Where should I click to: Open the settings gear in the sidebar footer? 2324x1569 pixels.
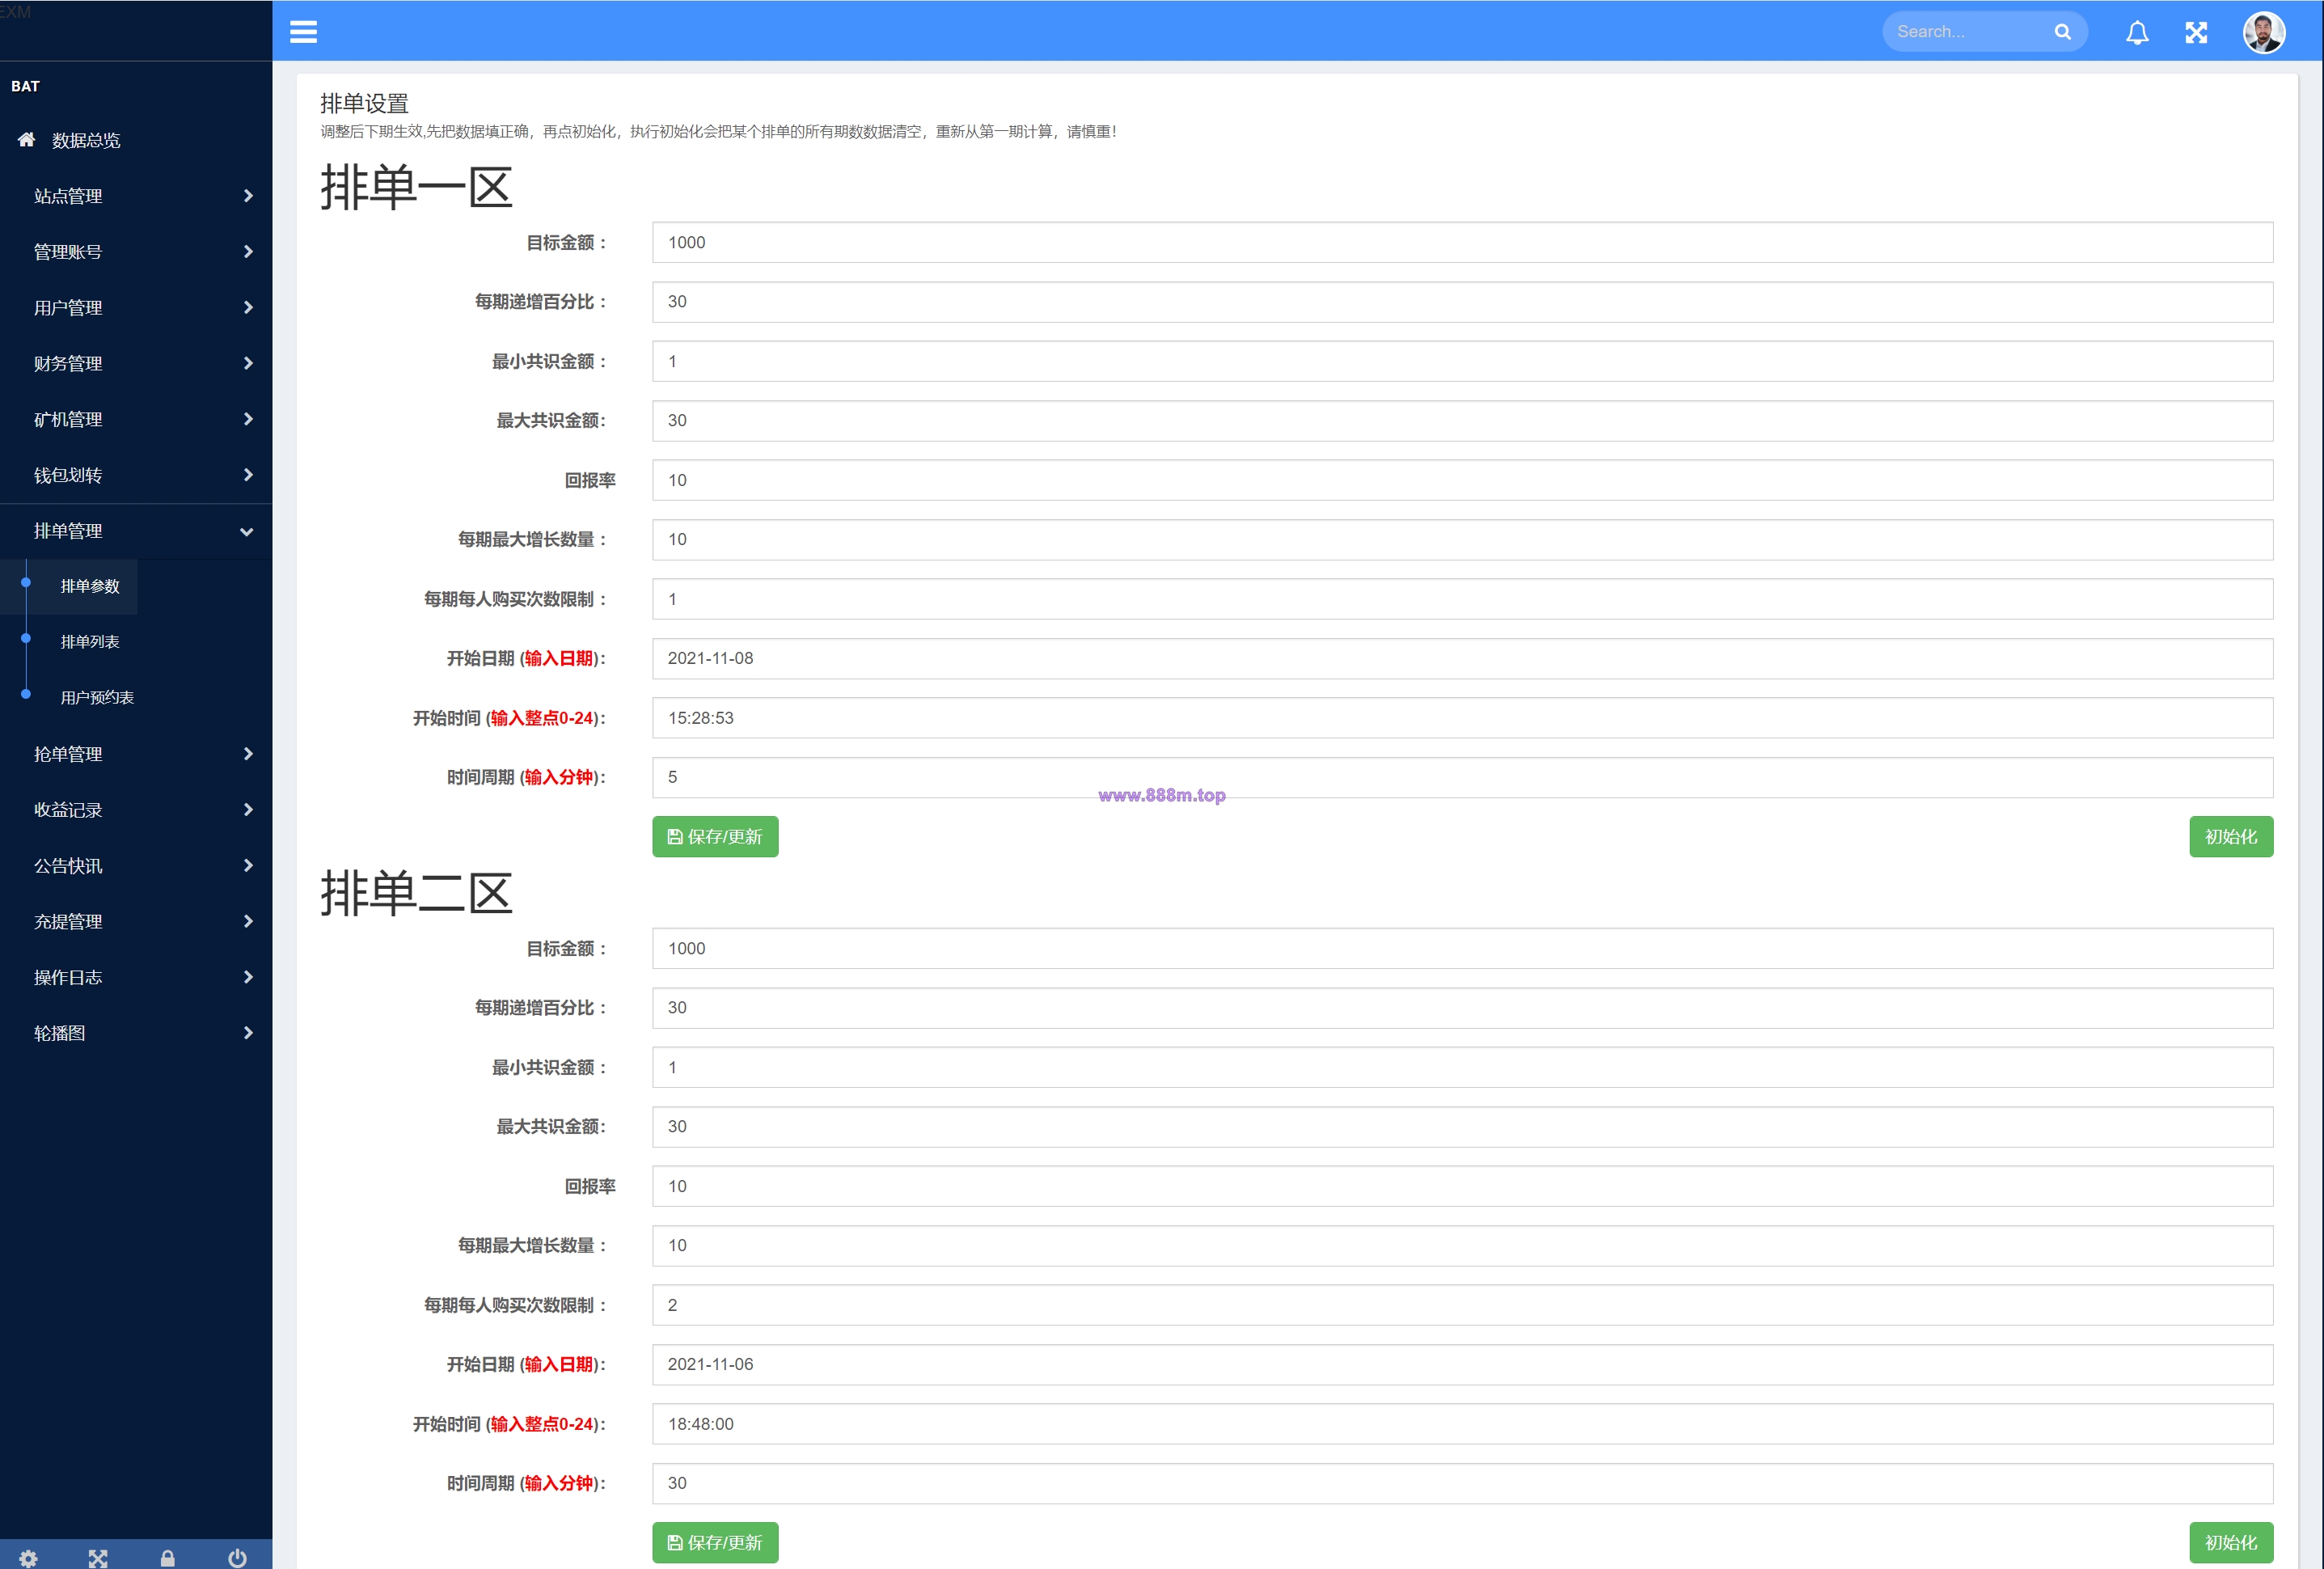(28, 1558)
